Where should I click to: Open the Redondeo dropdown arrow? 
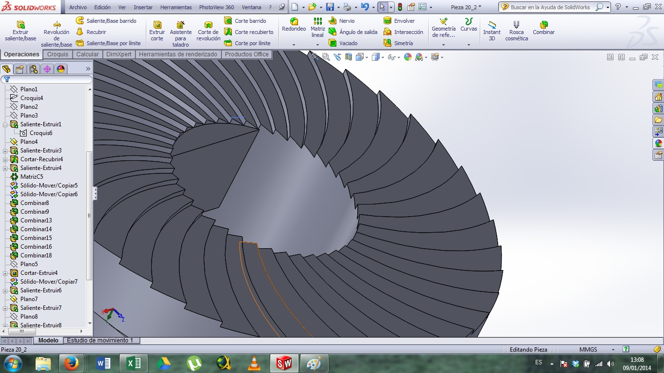(294, 45)
